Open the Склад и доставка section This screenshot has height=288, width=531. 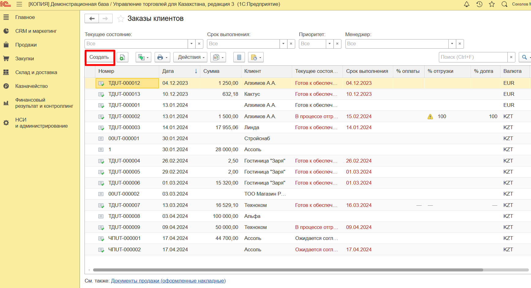[36, 73]
